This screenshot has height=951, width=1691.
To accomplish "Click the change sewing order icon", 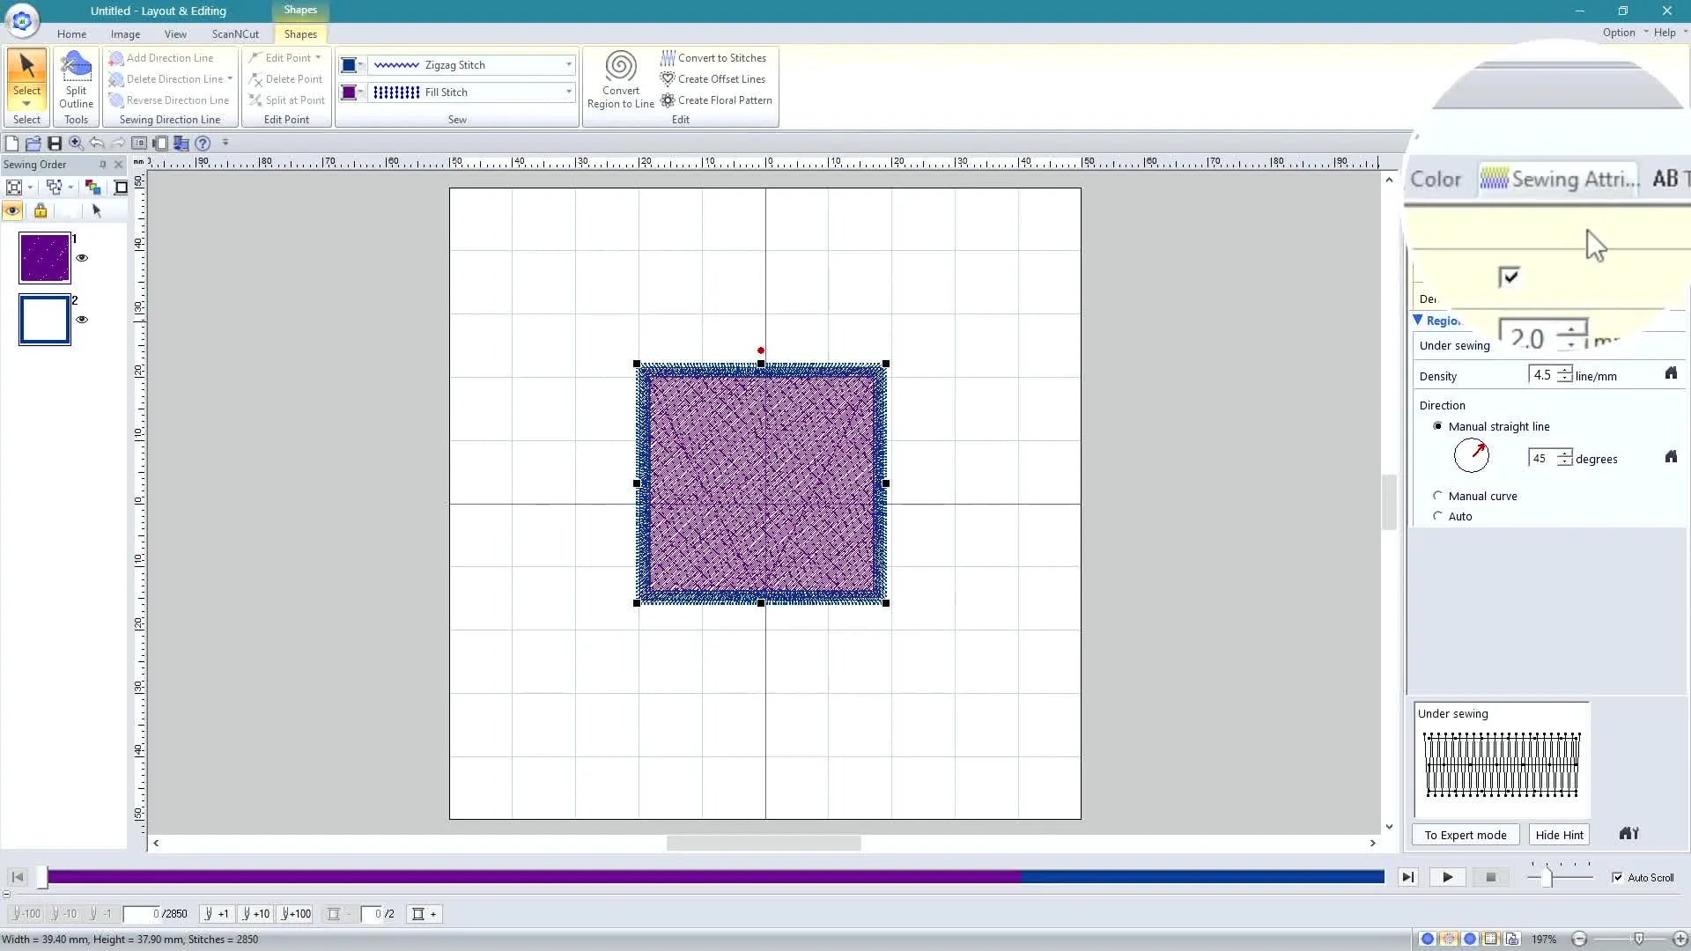I will pos(55,187).
